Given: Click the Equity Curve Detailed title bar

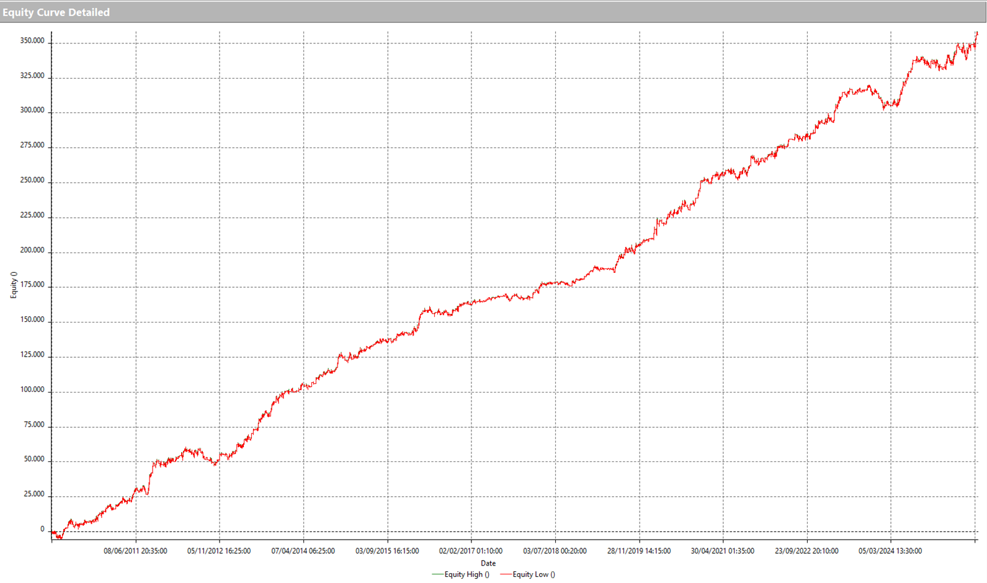Looking at the screenshot, I should pyautogui.click(x=56, y=12).
